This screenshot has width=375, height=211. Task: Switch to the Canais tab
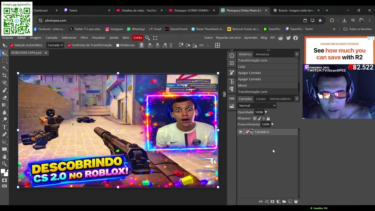tap(261, 99)
